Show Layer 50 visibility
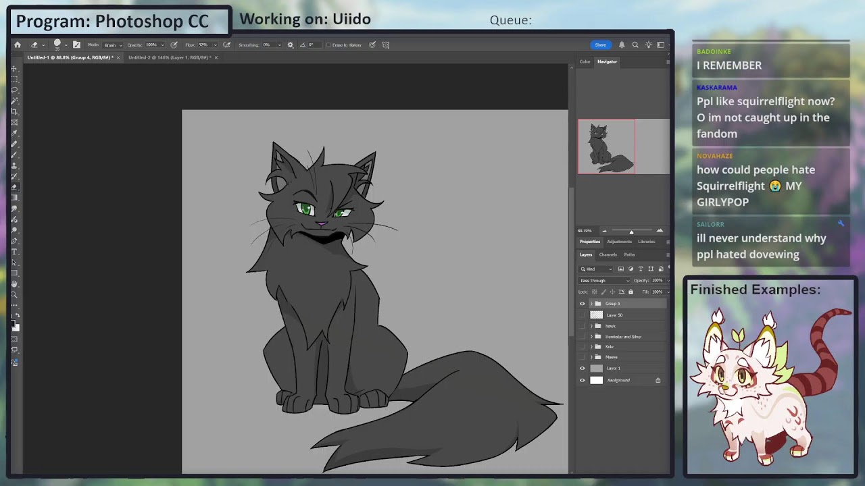The width and height of the screenshot is (865, 486). pyautogui.click(x=583, y=315)
